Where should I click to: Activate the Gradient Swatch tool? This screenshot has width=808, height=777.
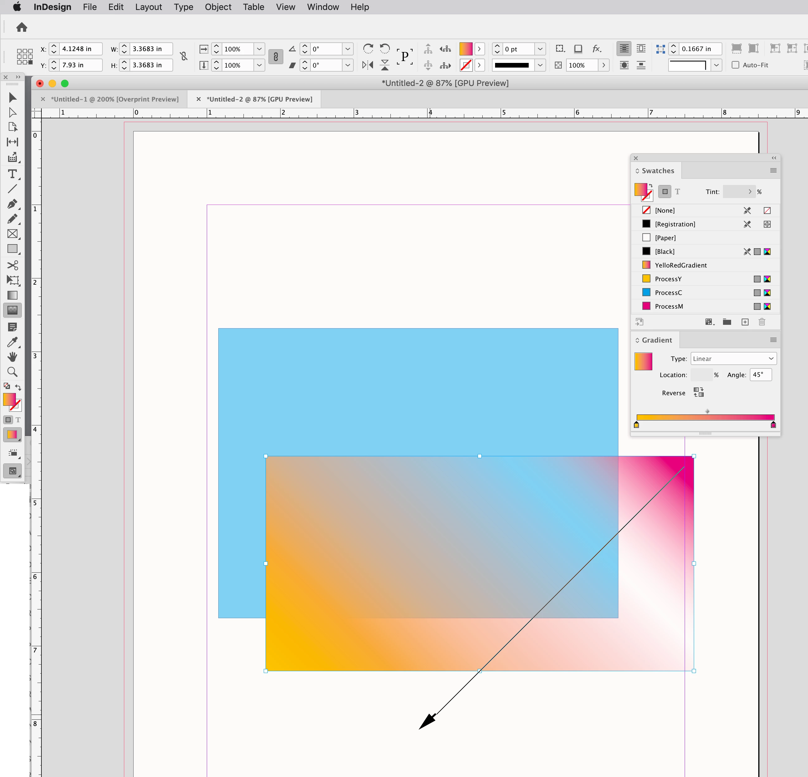pos(12,295)
